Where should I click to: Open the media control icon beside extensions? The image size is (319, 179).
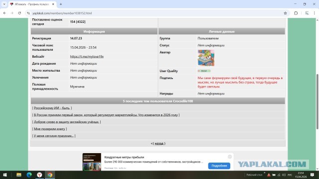tap(307, 13)
